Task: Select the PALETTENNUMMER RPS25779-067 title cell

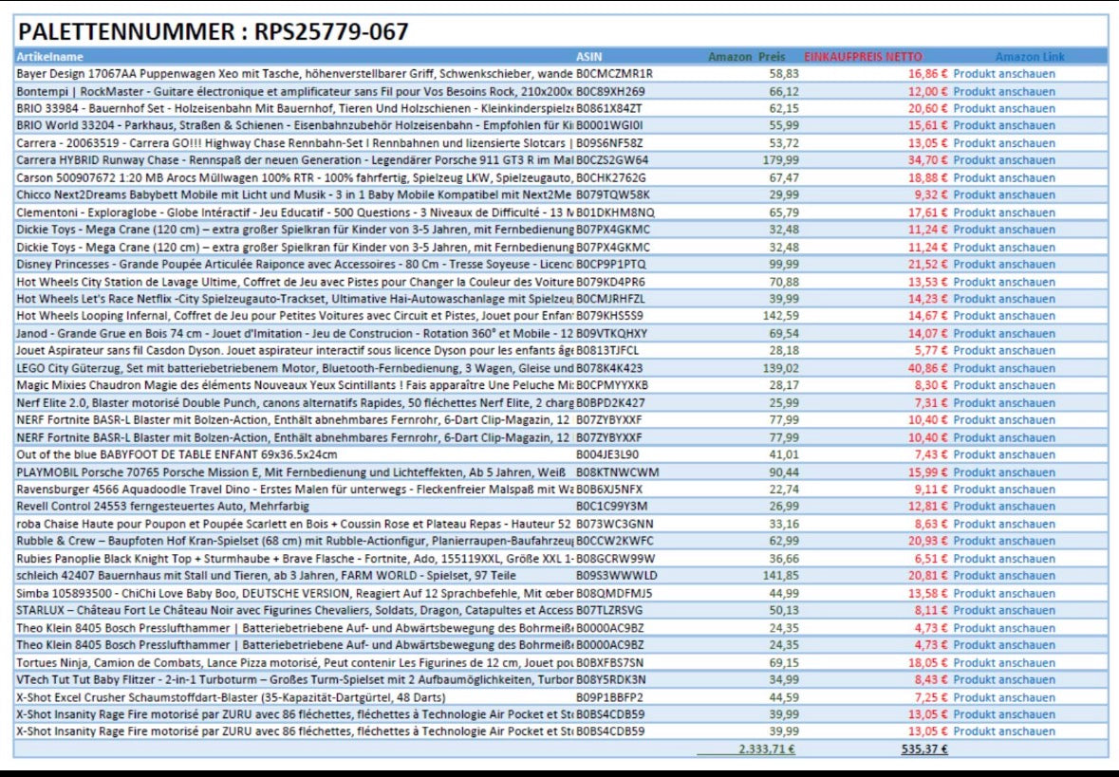Action: [x=214, y=31]
